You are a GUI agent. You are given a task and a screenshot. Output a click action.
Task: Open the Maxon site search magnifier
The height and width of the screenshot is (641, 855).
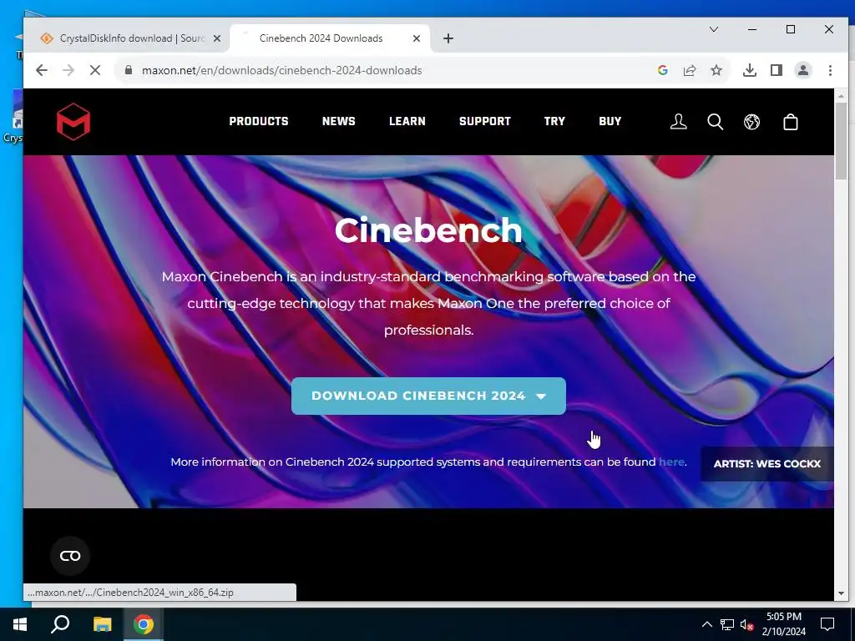click(x=716, y=122)
